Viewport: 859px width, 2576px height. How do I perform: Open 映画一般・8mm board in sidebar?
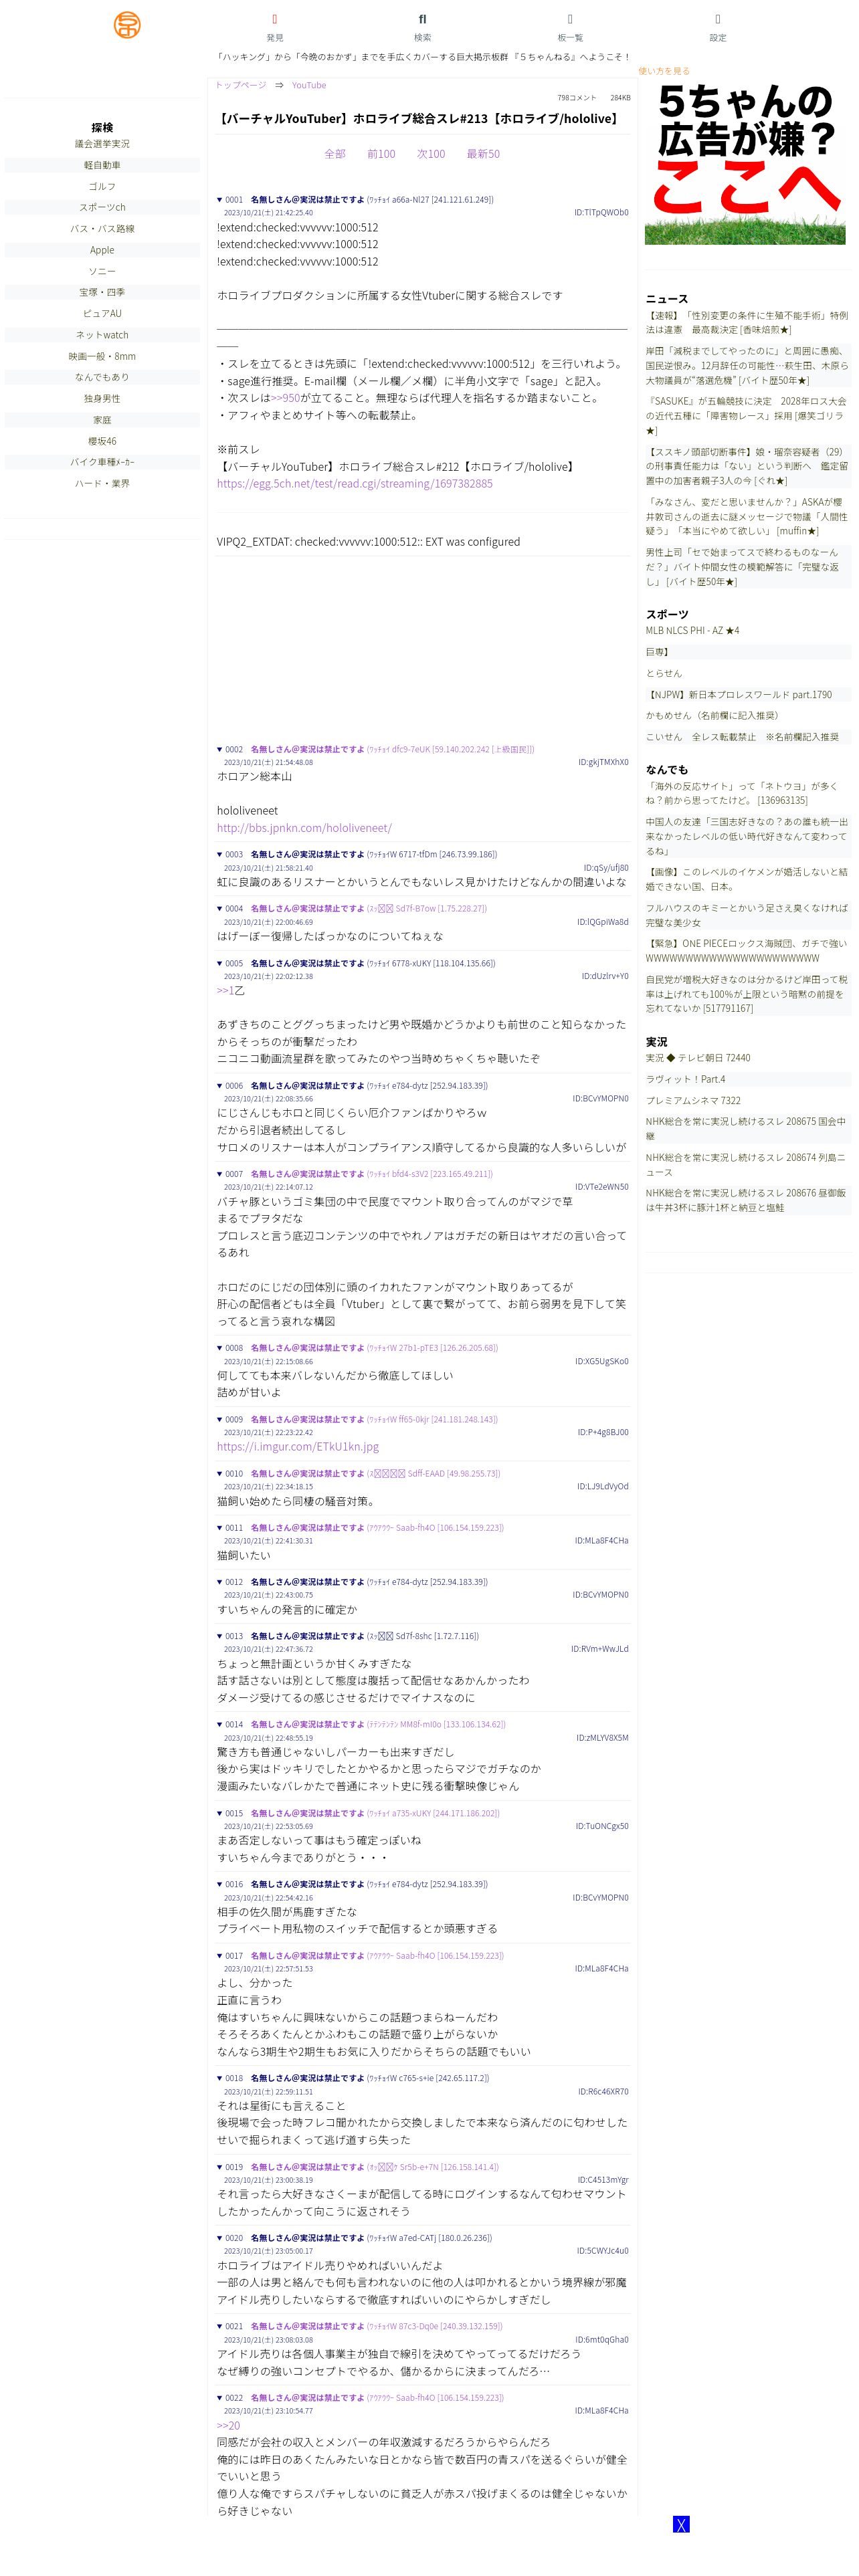coord(102,356)
